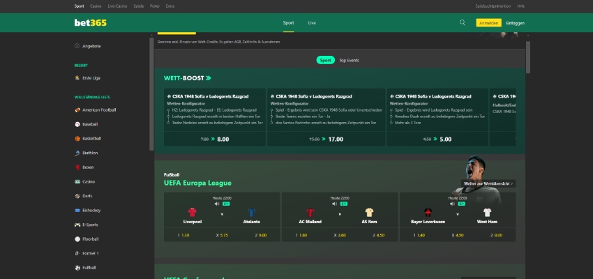Image resolution: width=593 pixels, height=279 pixels.
Task: Open the Sport tab in green header
Action: pyautogui.click(x=288, y=23)
